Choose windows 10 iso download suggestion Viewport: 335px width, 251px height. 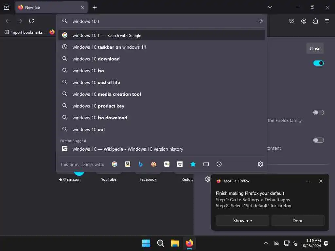(x=162, y=118)
